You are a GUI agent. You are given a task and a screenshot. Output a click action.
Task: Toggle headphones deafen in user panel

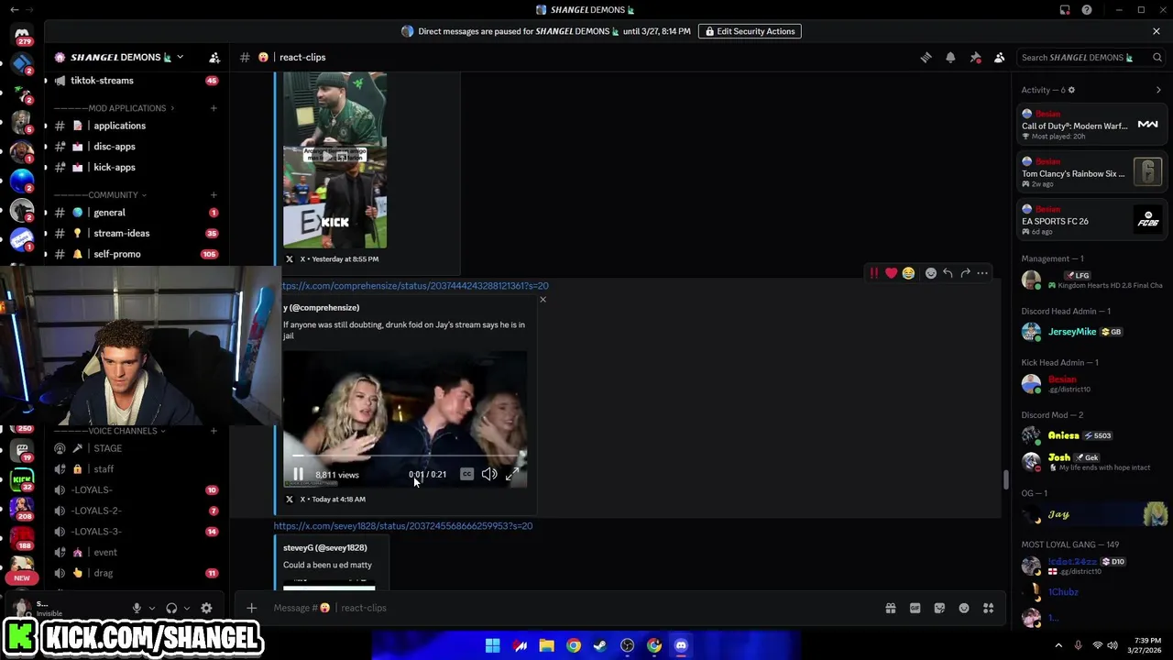point(171,608)
